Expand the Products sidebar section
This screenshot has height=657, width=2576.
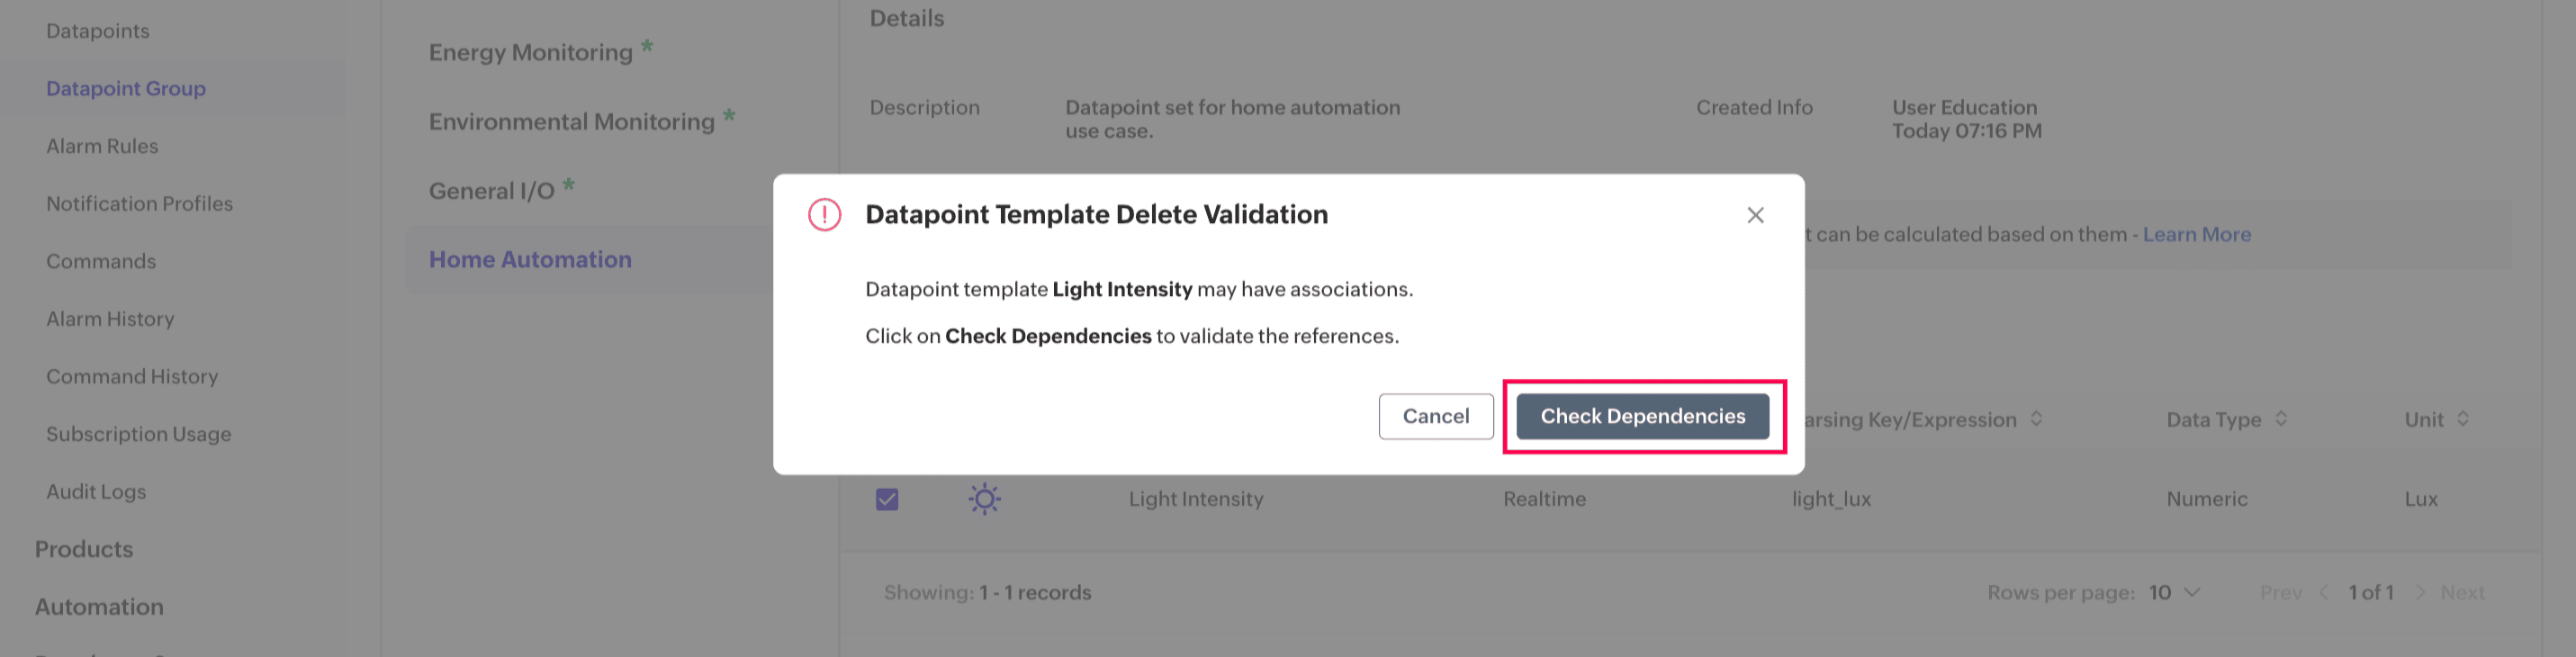84,549
